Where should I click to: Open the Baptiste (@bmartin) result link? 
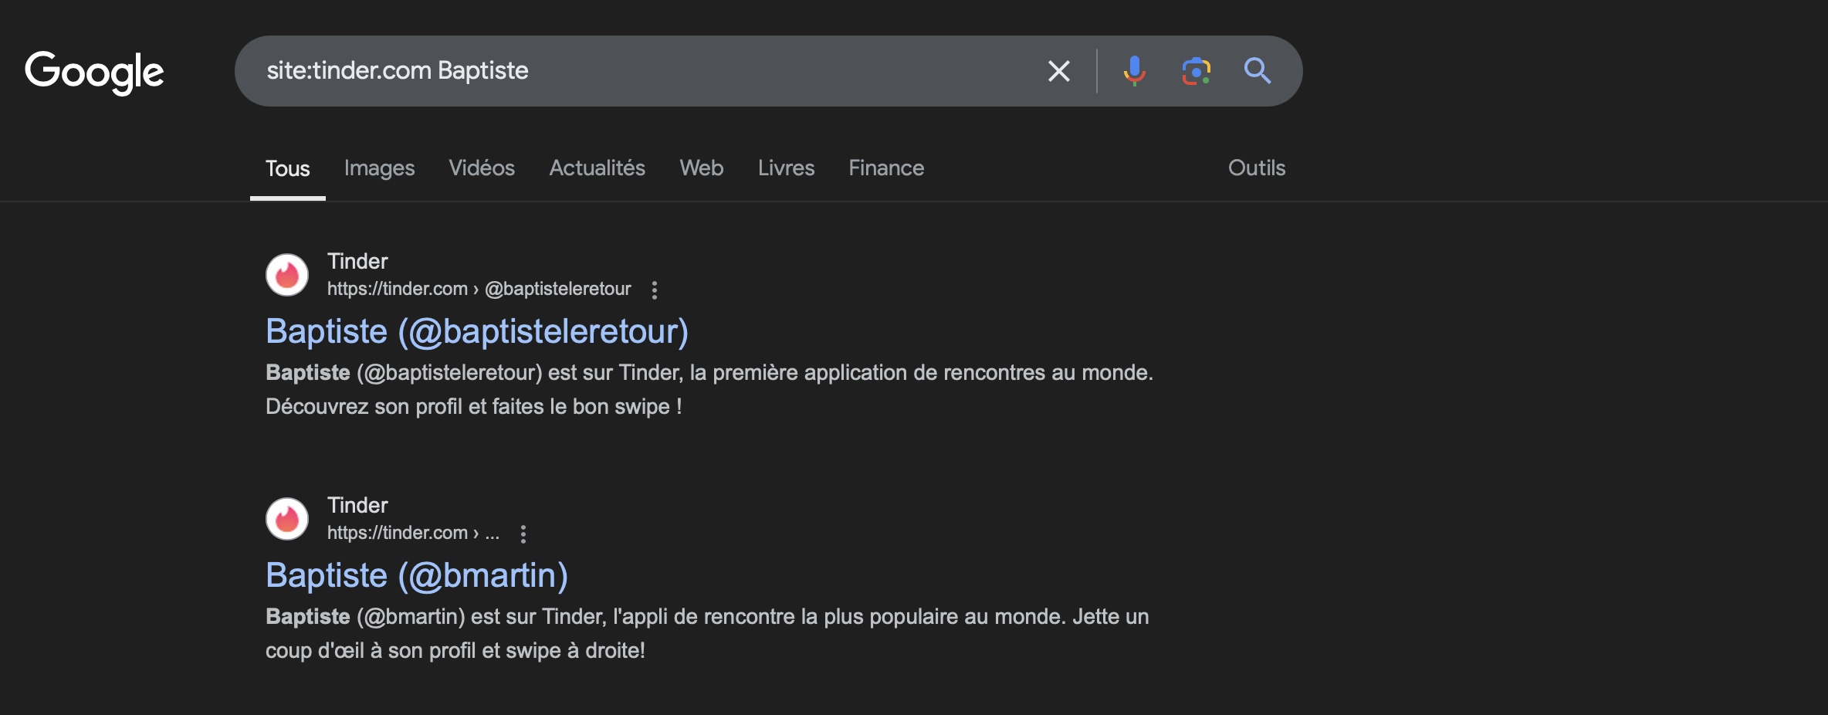[x=417, y=575]
